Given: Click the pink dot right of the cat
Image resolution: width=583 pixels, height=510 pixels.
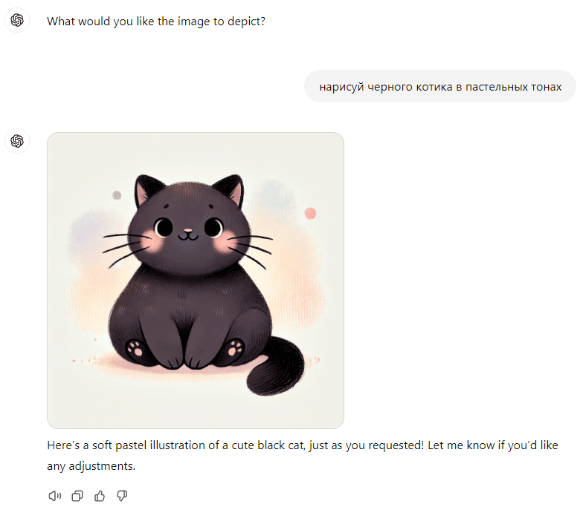Looking at the screenshot, I should [311, 214].
